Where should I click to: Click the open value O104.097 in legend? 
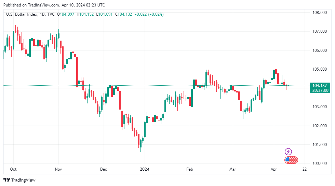(x=66, y=14)
